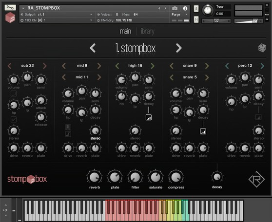The width and height of the screenshot is (272, 222).
Task: Toggle the Mute M button
Action: (196, 19)
